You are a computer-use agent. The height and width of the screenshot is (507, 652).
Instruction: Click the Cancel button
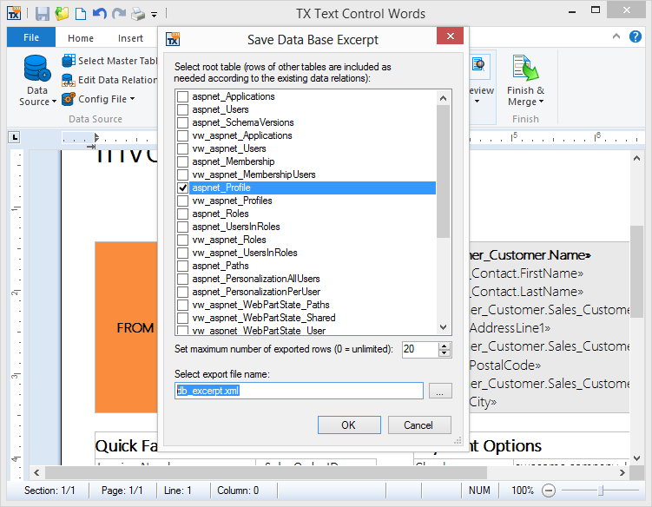click(418, 425)
